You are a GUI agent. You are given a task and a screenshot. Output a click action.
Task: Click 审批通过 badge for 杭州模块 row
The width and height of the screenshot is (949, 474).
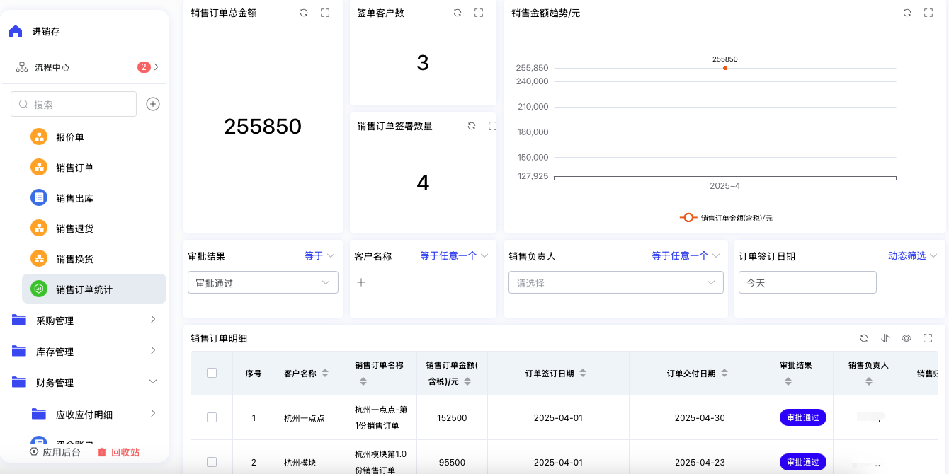(x=803, y=462)
